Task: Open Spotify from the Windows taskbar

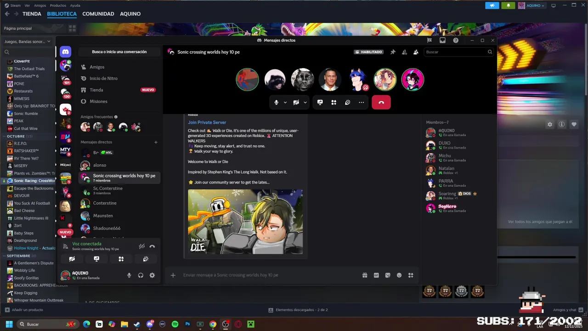Action: tap(175, 324)
